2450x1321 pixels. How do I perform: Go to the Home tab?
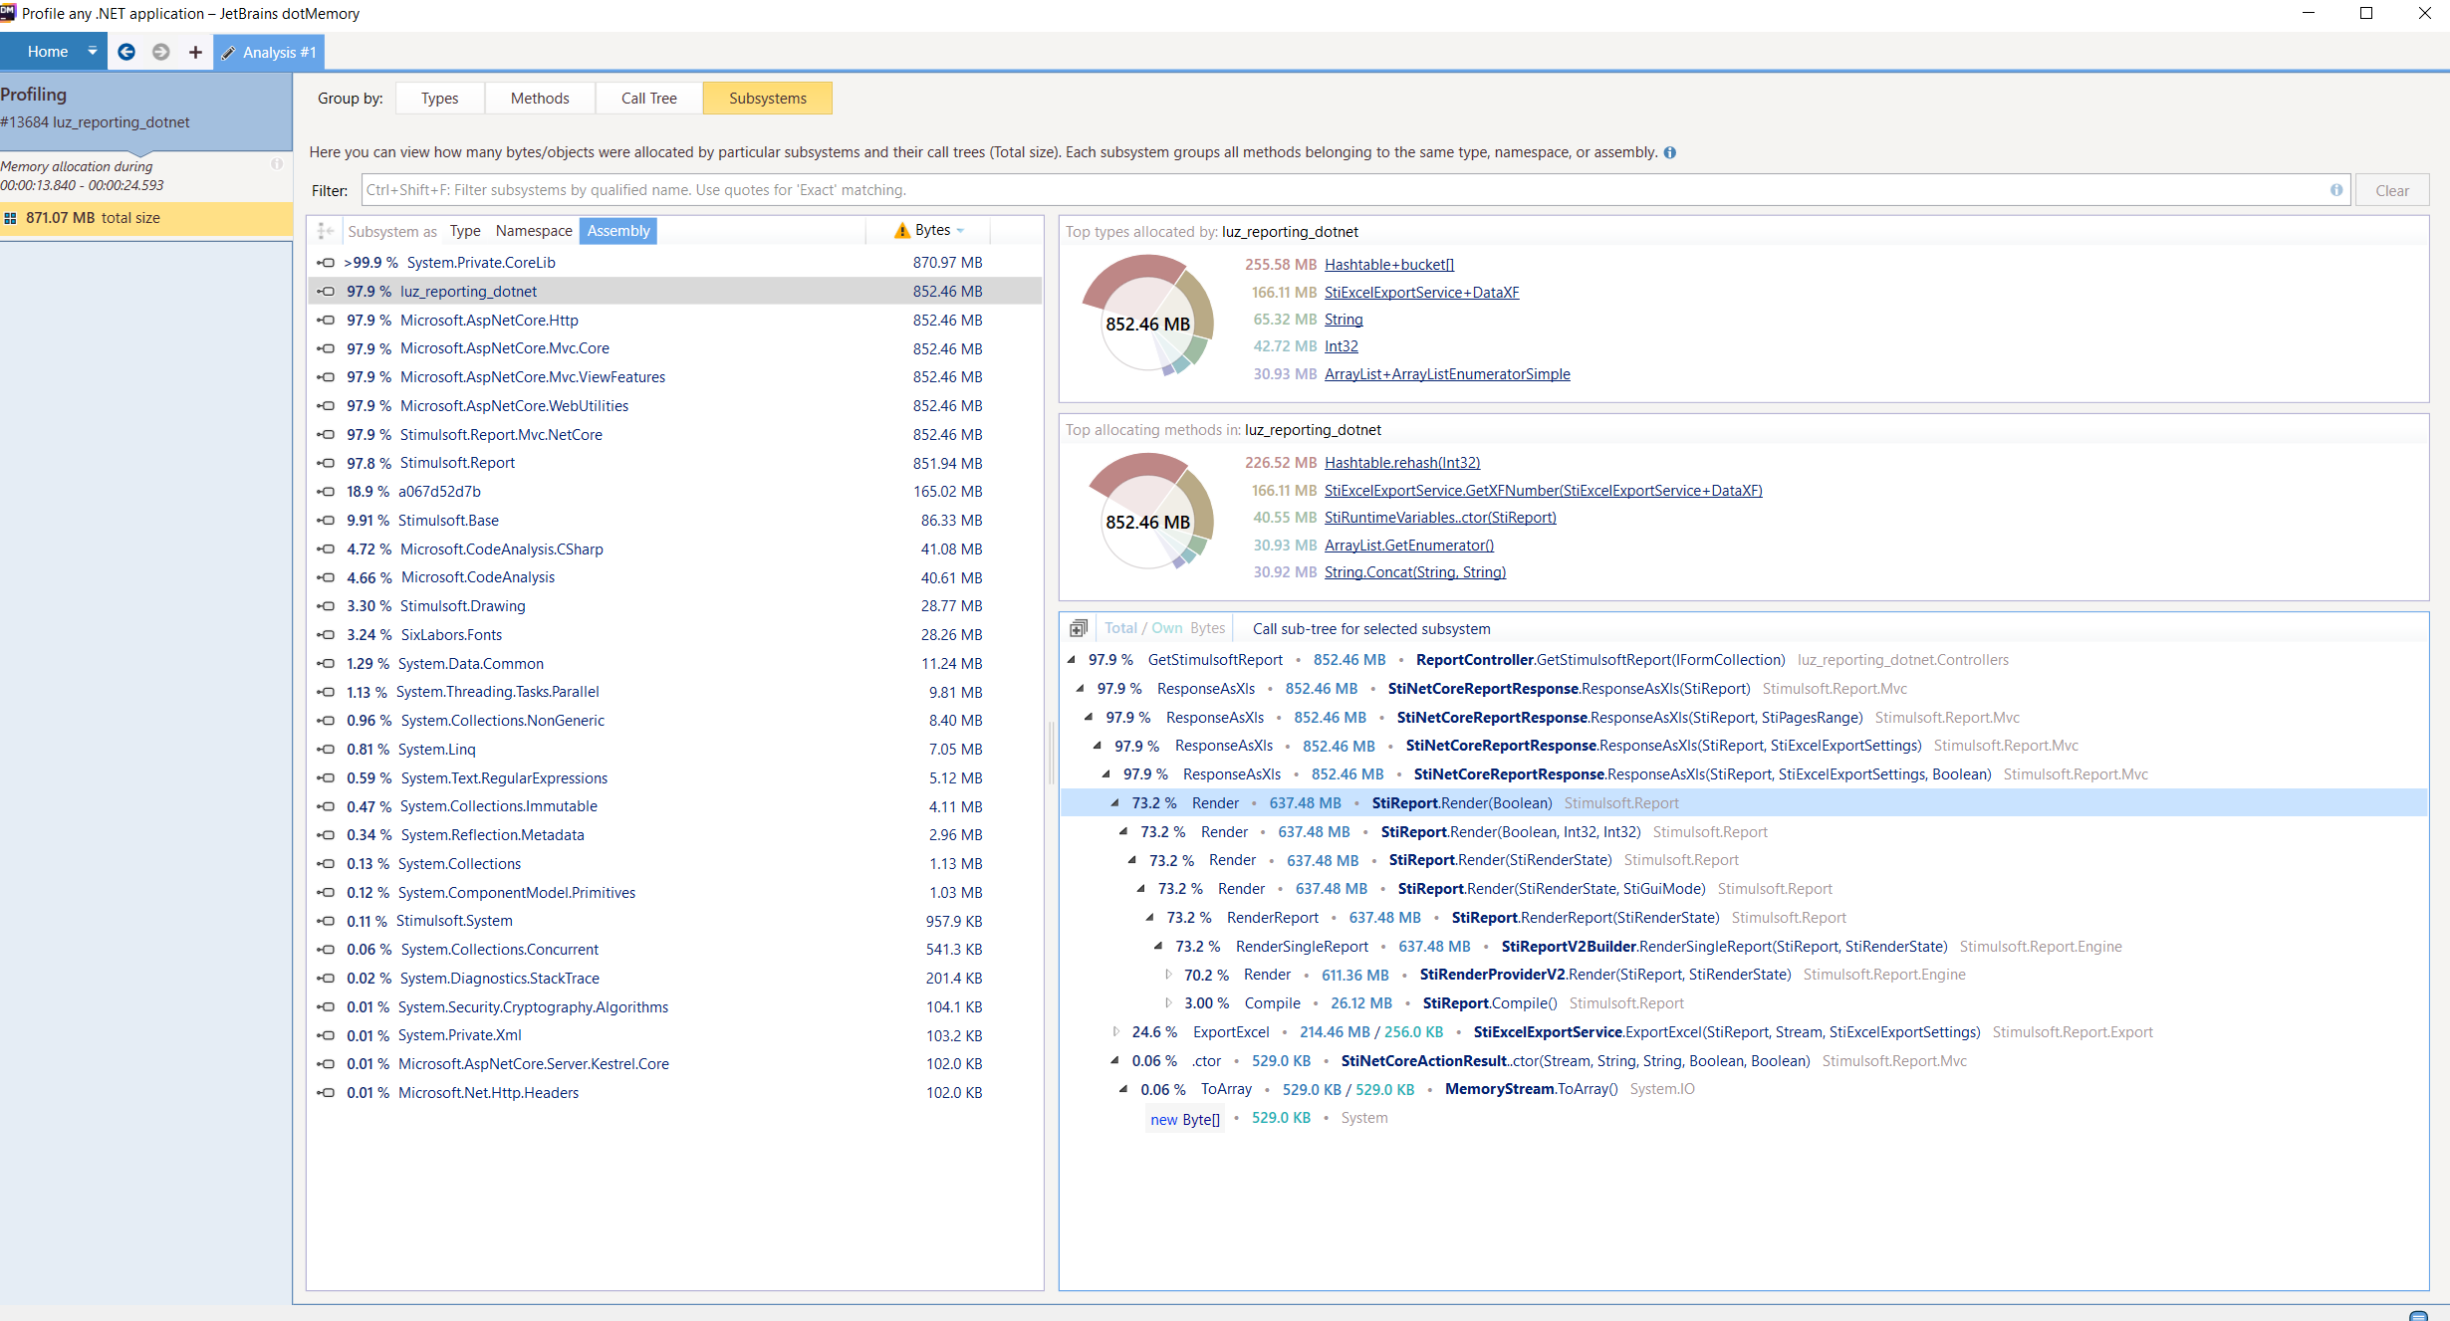(x=48, y=51)
